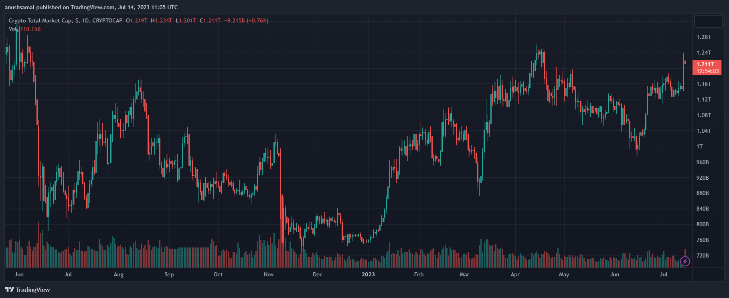Select the Apr label on time axis
The width and height of the screenshot is (729, 298).
click(515, 274)
